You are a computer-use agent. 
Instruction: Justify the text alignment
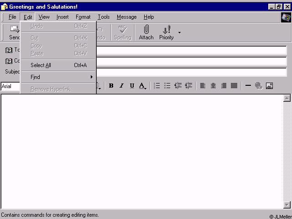point(234,86)
